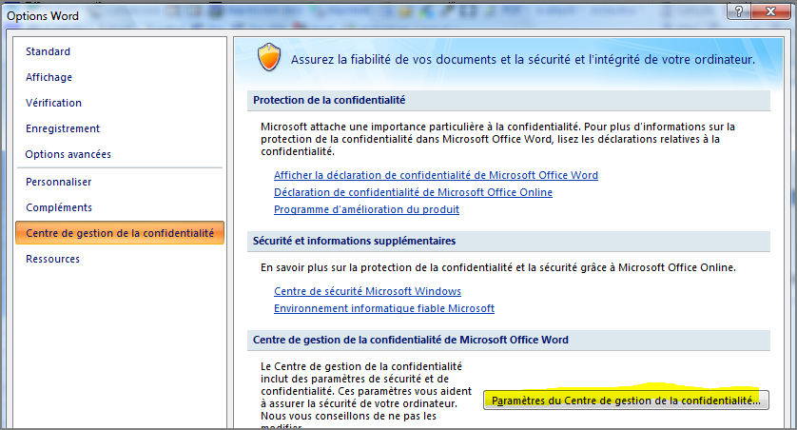The height and width of the screenshot is (430, 797).
Task: Open the Standard options category
Action: pyautogui.click(x=49, y=51)
